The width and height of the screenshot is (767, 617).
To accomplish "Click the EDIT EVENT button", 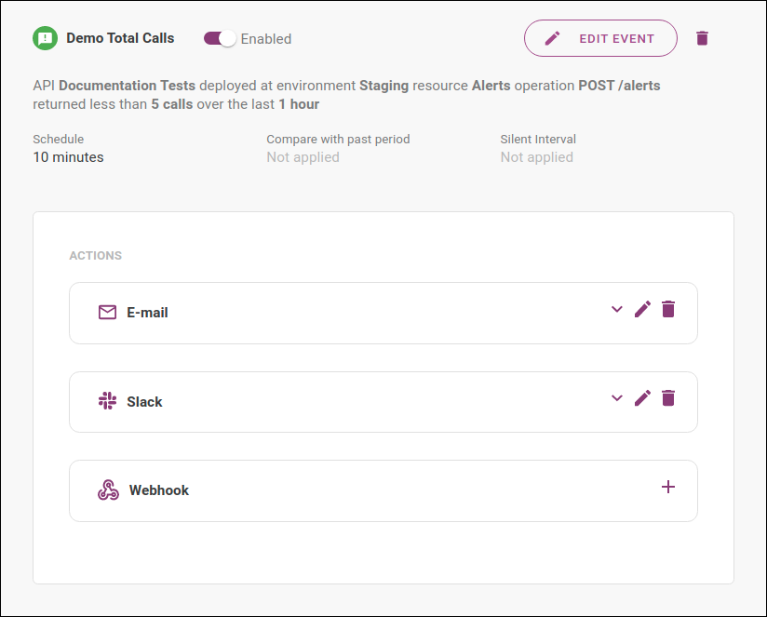I will pyautogui.click(x=600, y=38).
